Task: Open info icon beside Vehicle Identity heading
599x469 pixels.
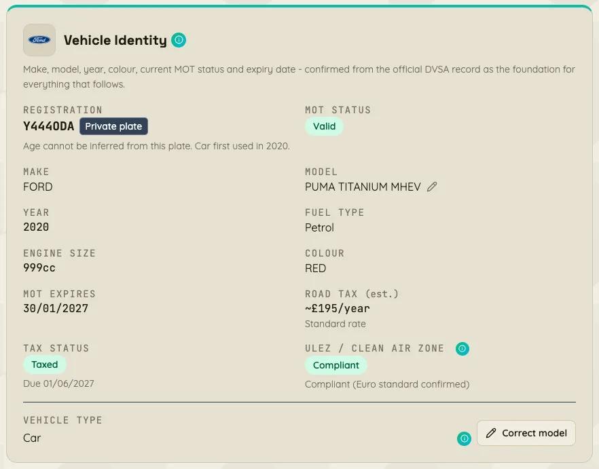Action: point(179,40)
